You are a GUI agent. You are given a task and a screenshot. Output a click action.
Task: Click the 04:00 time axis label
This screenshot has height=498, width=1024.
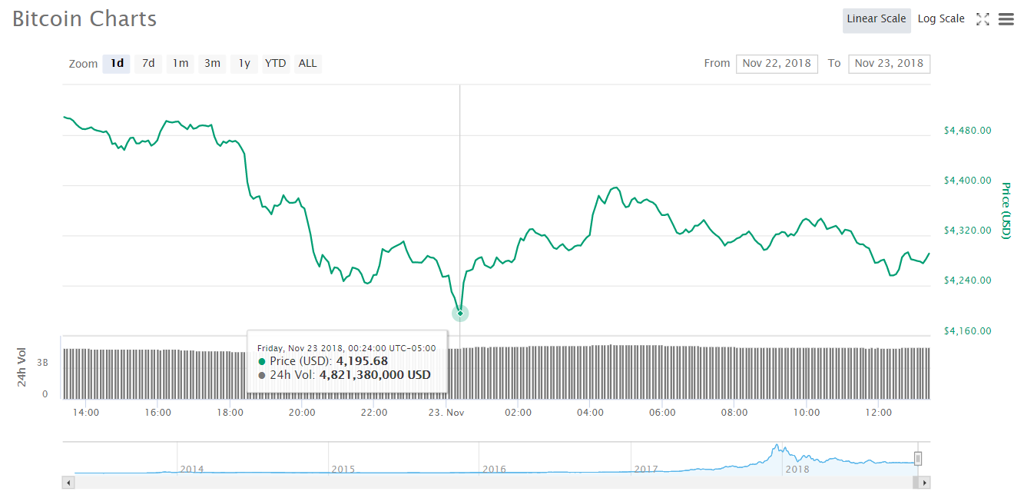click(x=590, y=413)
